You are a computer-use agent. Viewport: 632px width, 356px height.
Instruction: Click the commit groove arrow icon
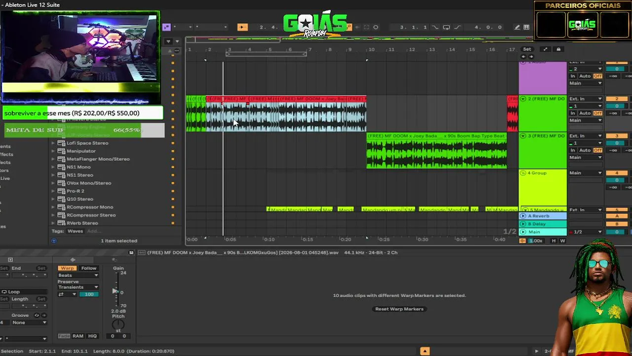[x=43, y=315]
